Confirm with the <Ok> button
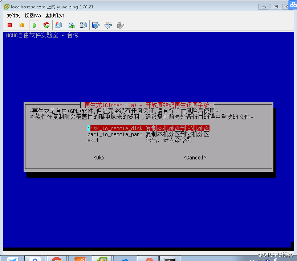 (x=99, y=158)
